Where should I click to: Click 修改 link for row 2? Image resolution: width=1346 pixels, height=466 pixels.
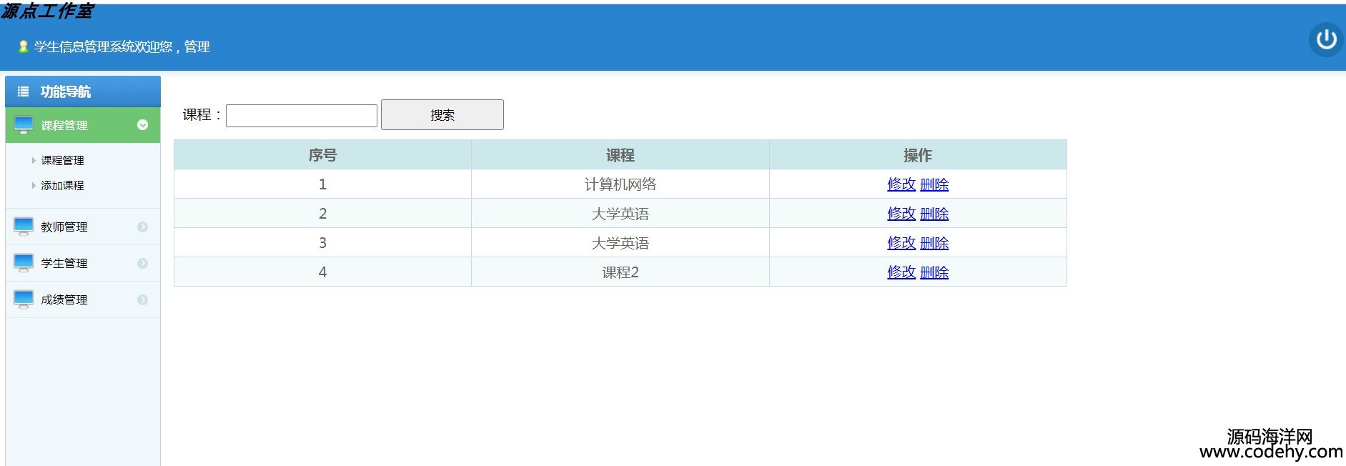click(901, 214)
